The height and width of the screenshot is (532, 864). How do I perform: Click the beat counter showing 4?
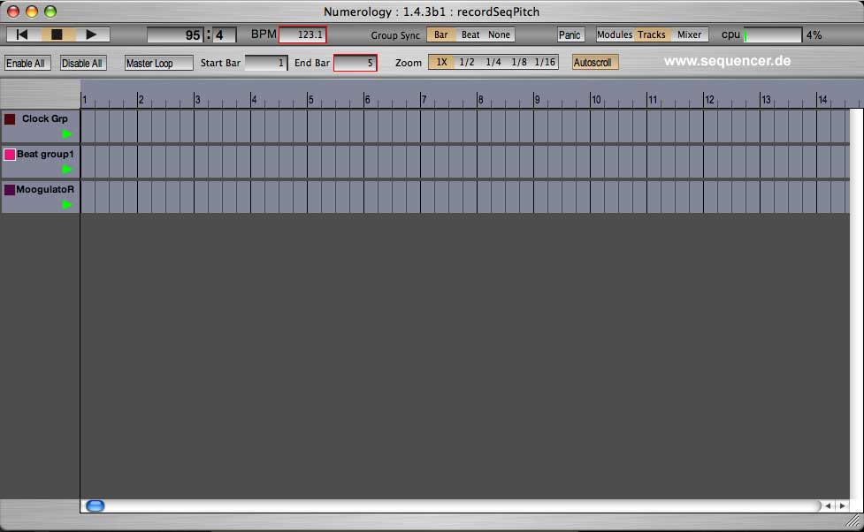(x=225, y=35)
